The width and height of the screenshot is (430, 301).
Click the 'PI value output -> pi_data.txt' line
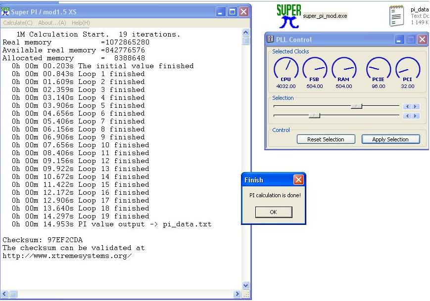tap(112, 224)
